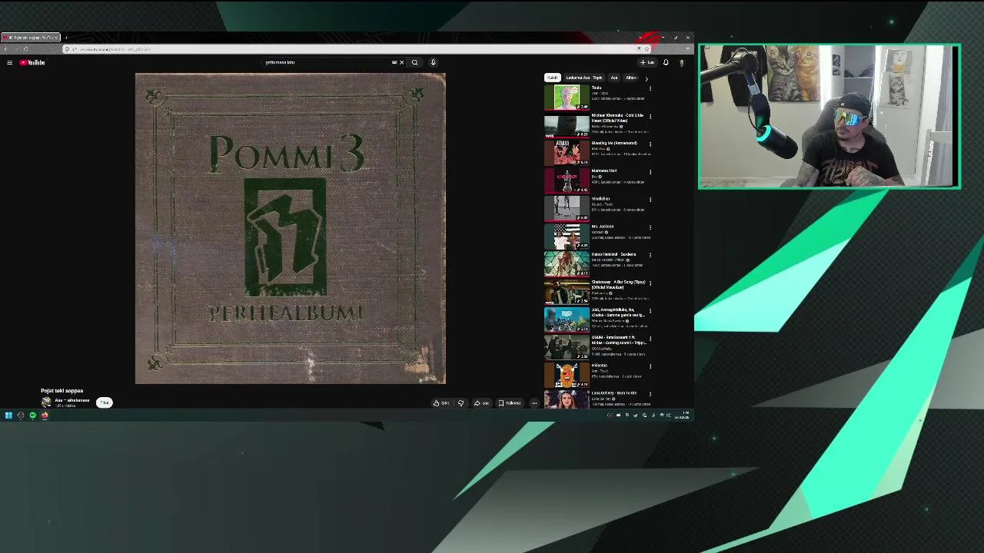Click the system tray clock

coord(681,416)
